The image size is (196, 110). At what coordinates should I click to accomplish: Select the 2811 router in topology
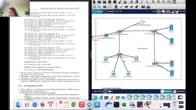coord(142,22)
